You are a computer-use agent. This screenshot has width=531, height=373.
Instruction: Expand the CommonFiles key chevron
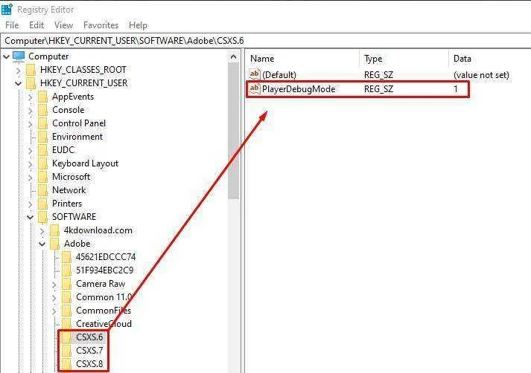(54, 311)
